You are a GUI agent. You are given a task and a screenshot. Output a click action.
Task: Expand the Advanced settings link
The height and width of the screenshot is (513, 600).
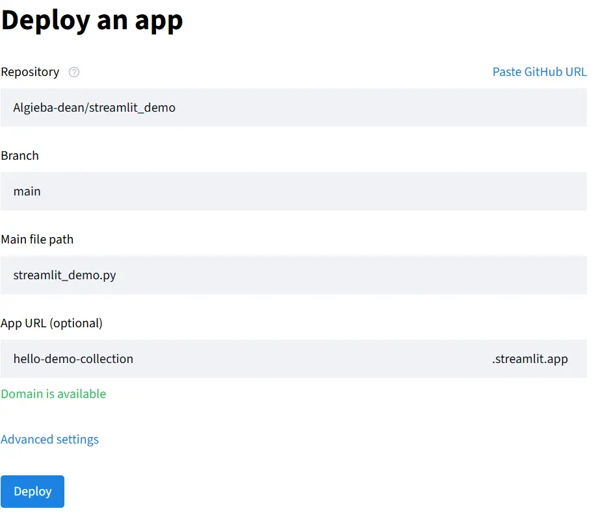point(50,440)
